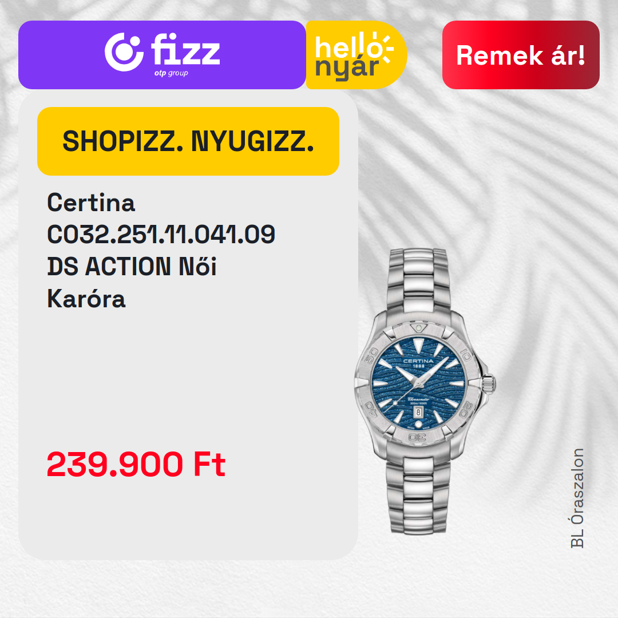Click the Karóra word

pos(86,298)
